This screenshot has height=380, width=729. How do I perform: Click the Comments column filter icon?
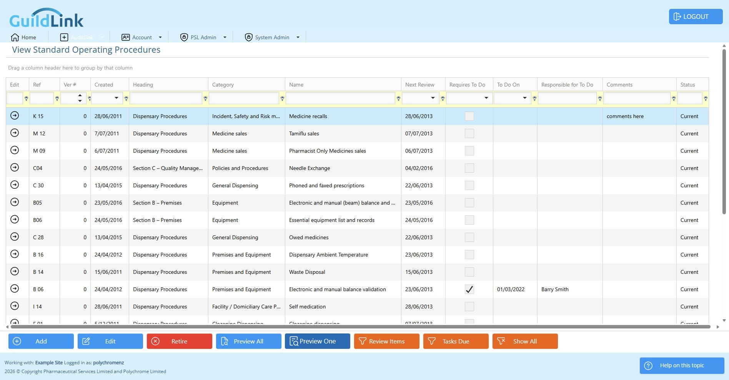pos(674,98)
